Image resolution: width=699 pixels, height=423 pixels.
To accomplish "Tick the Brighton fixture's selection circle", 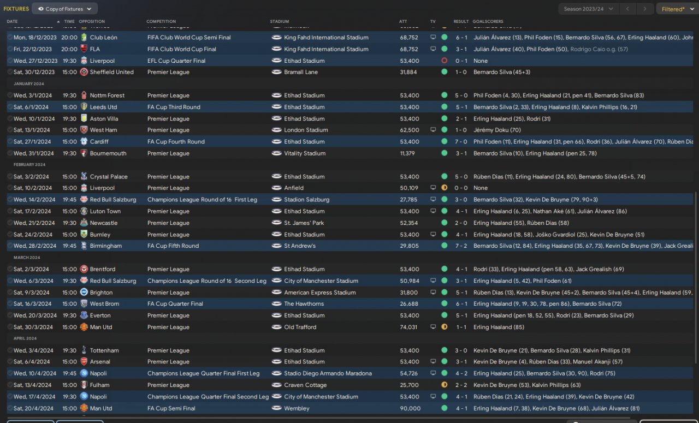I will [9, 293].
